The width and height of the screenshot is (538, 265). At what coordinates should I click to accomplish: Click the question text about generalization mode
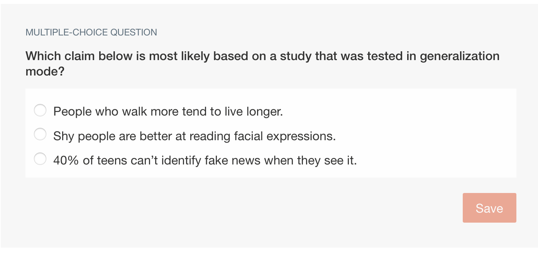262,64
